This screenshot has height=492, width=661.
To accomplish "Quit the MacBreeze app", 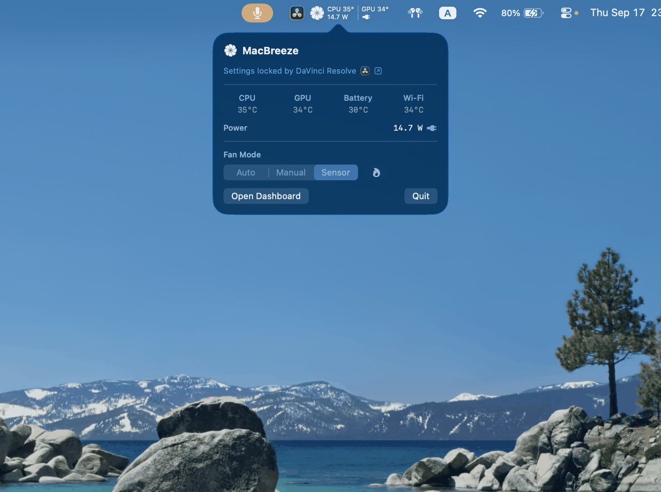I will 421,196.
